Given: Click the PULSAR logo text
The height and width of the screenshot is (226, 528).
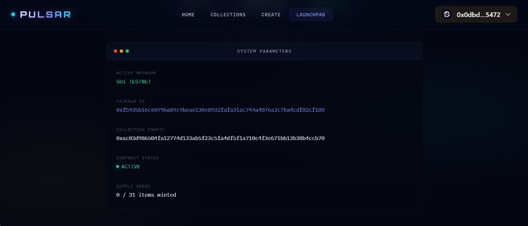Looking at the screenshot, I should [45, 14].
